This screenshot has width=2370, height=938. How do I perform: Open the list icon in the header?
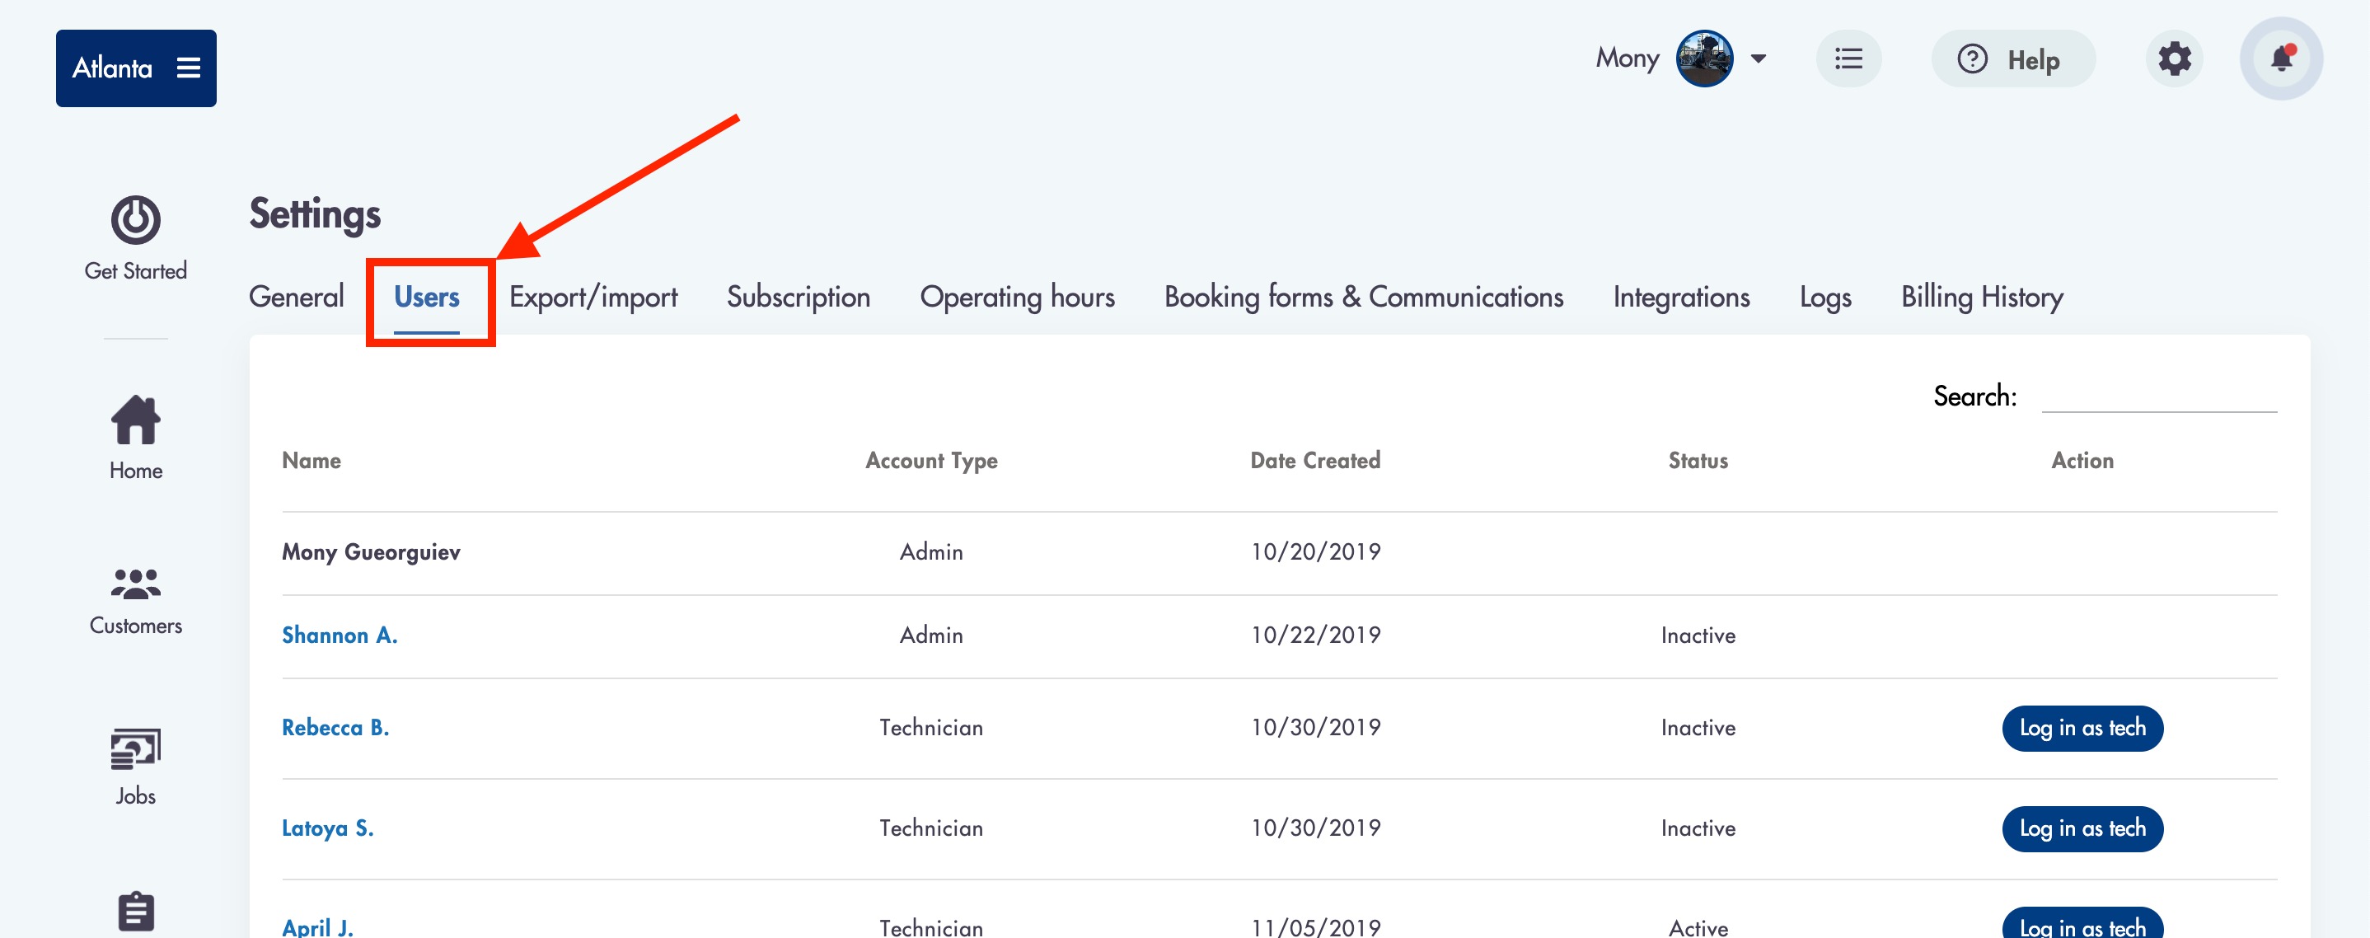click(1848, 59)
